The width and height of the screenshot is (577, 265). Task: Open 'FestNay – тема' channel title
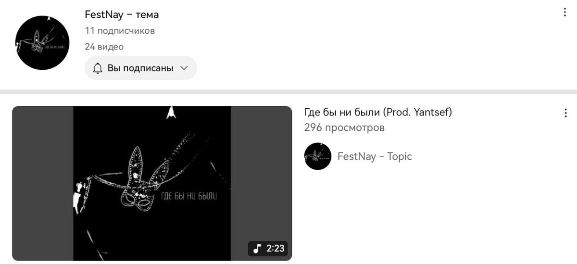122,14
